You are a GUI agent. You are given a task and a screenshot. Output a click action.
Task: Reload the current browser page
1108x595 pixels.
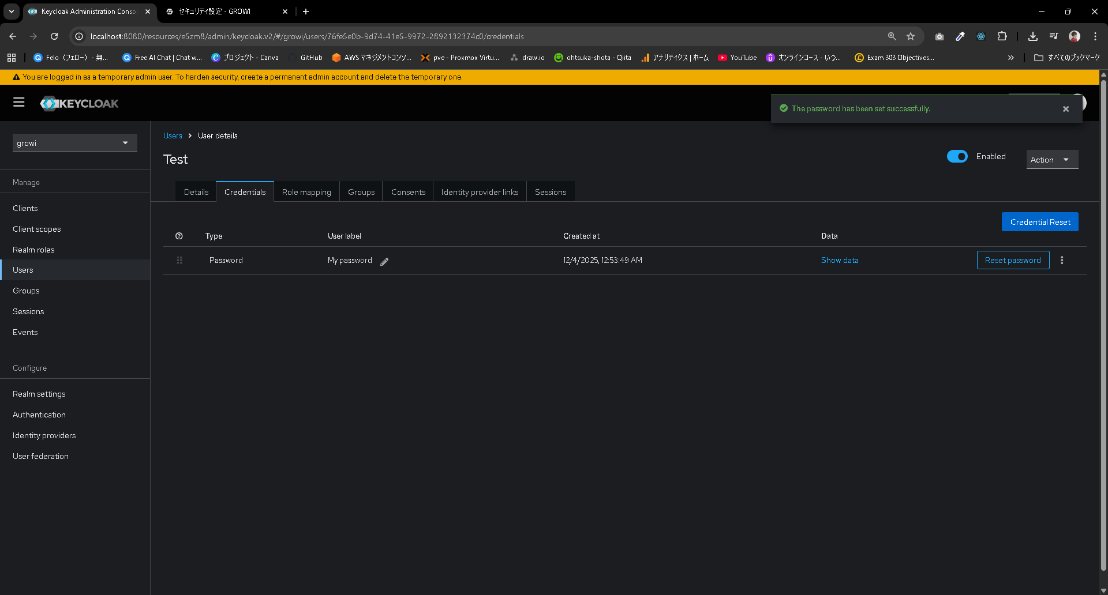point(54,36)
